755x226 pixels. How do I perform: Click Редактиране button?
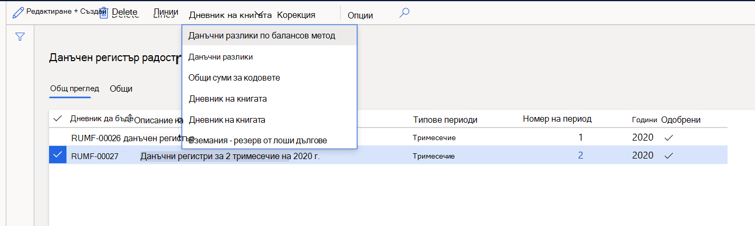click(48, 11)
